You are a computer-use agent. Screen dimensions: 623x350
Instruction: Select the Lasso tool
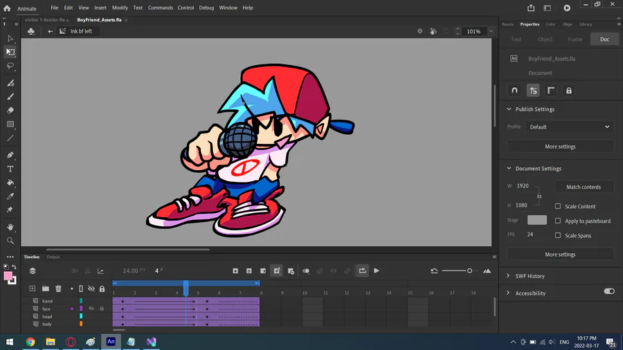coord(10,66)
